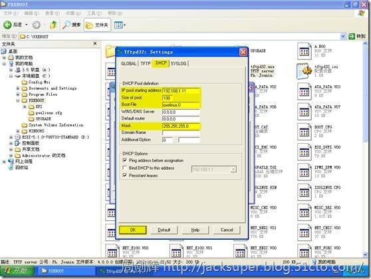Select Control Panel icon in folder tree
Image resolution: width=371 pixels, height=279 pixels.
(17, 143)
